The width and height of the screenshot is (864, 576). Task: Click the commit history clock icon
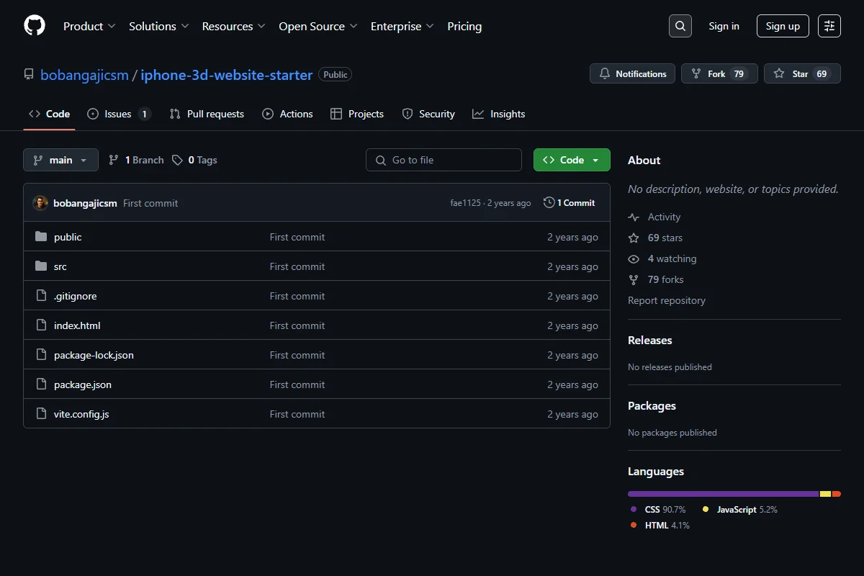(x=549, y=203)
